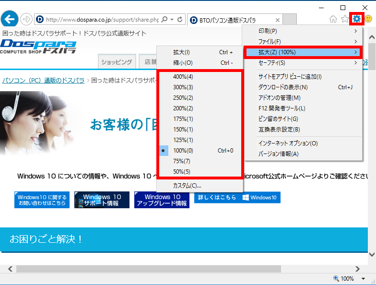
Task: Select ダウンロードの表示(N)
Action: point(303,87)
